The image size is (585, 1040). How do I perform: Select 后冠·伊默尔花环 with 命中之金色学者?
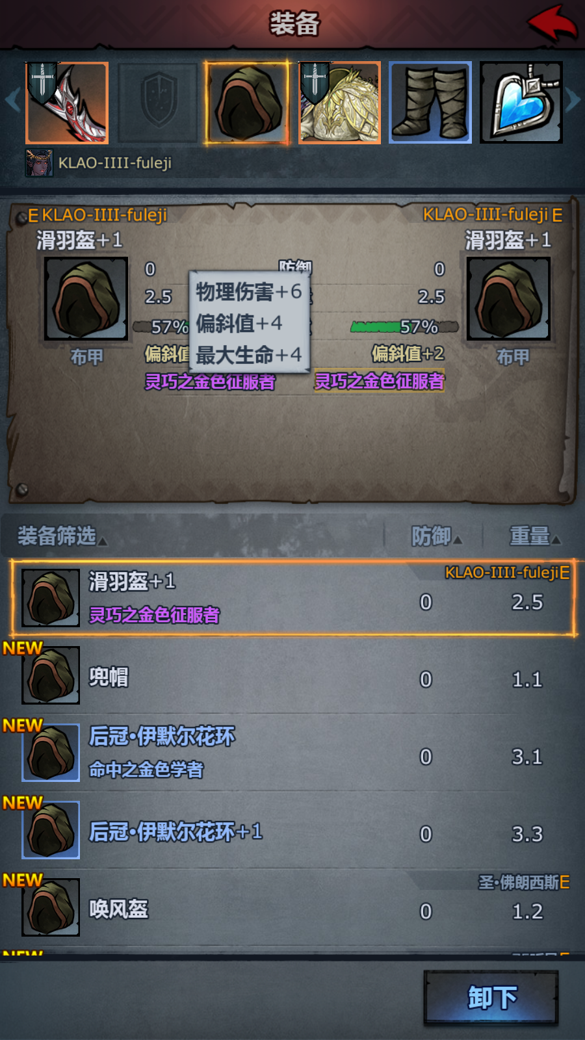[x=292, y=753]
